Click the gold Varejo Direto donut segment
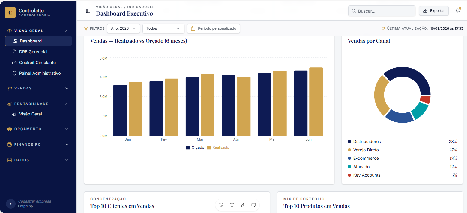Screen dimensions: 467x213 pyautogui.click(x=380, y=96)
